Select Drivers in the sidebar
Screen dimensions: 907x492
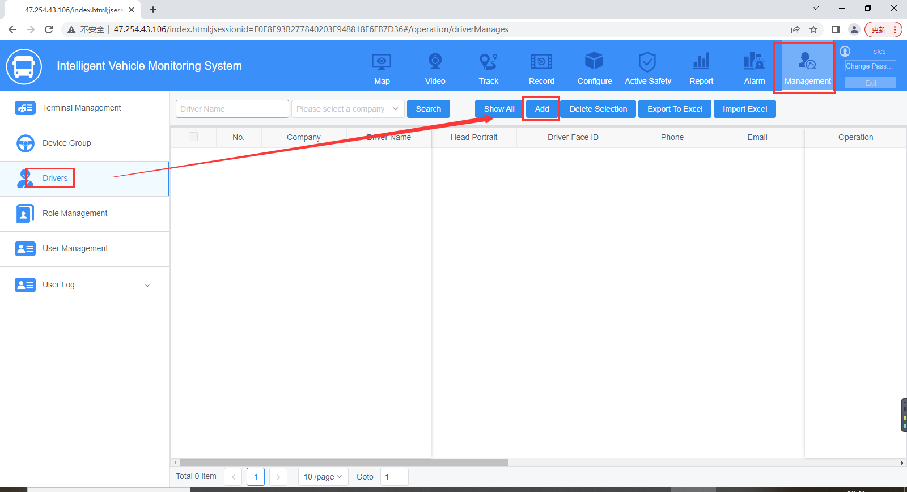tap(84, 179)
